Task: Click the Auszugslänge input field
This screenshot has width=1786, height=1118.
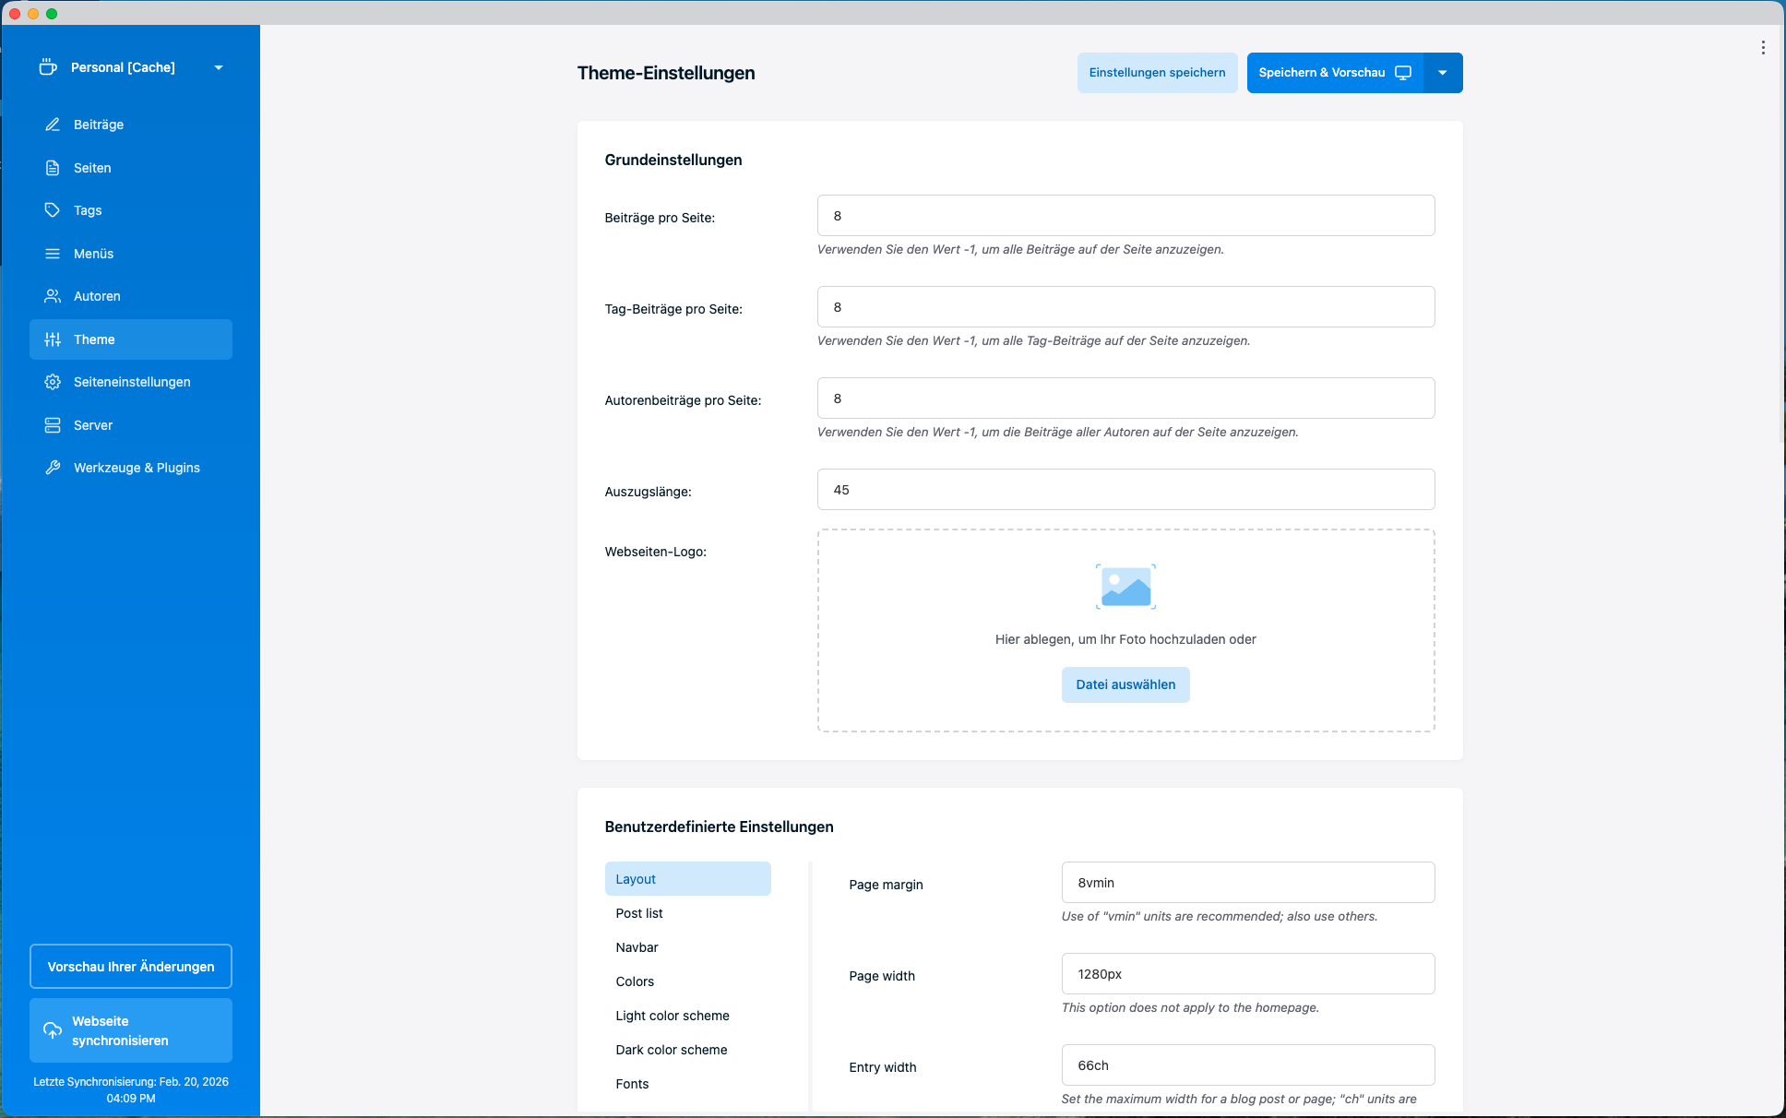Action: click(1125, 490)
